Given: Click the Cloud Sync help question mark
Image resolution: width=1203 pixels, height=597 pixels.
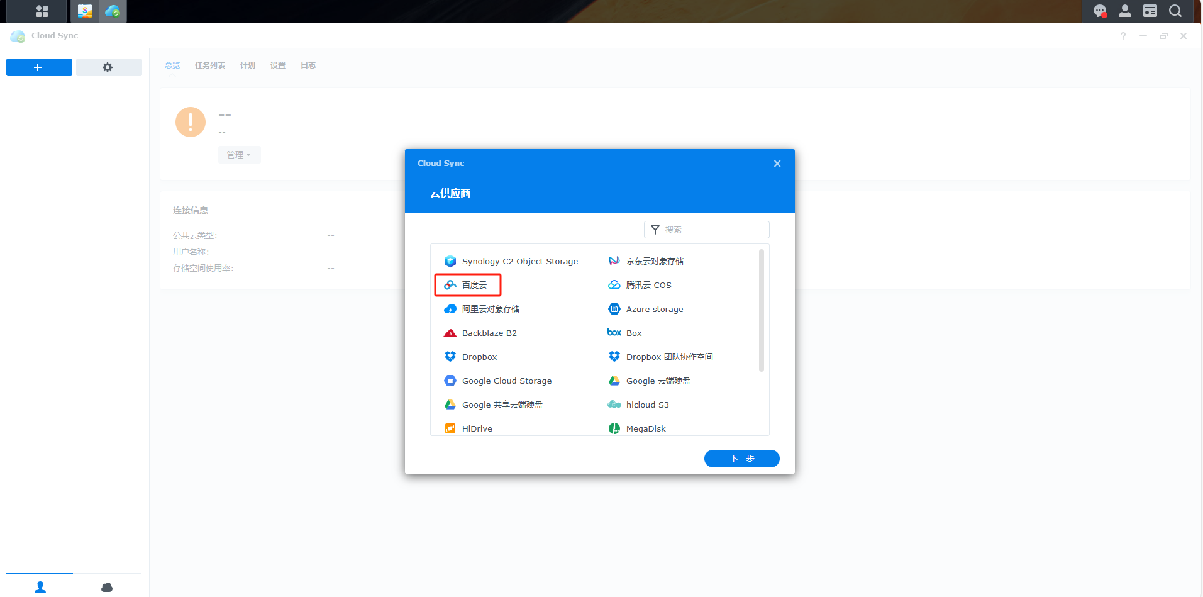Looking at the screenshot, I should (x=1123, y=36).
